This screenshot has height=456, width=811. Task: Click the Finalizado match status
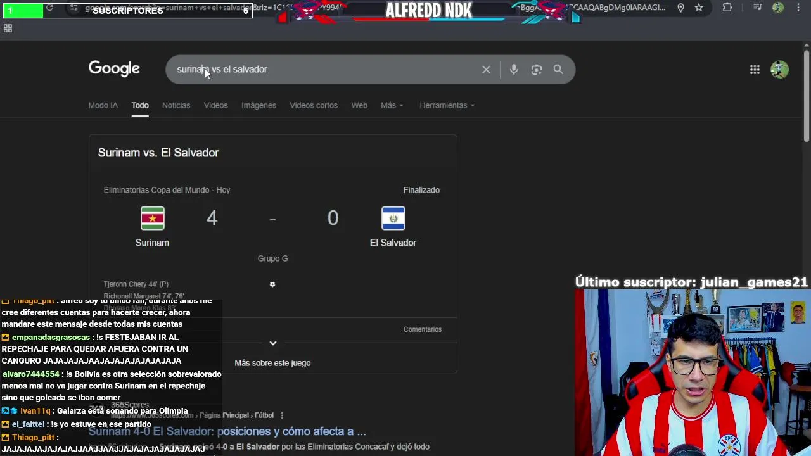(421, 190)
